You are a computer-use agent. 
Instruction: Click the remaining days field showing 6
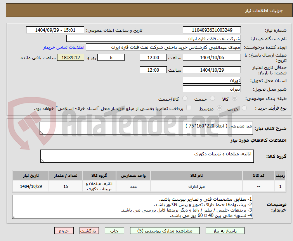111,57
